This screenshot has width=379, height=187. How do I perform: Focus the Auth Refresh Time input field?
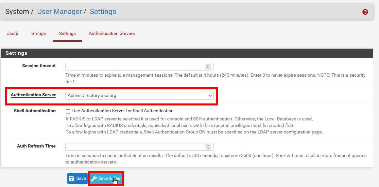click(x=135, y=147)
